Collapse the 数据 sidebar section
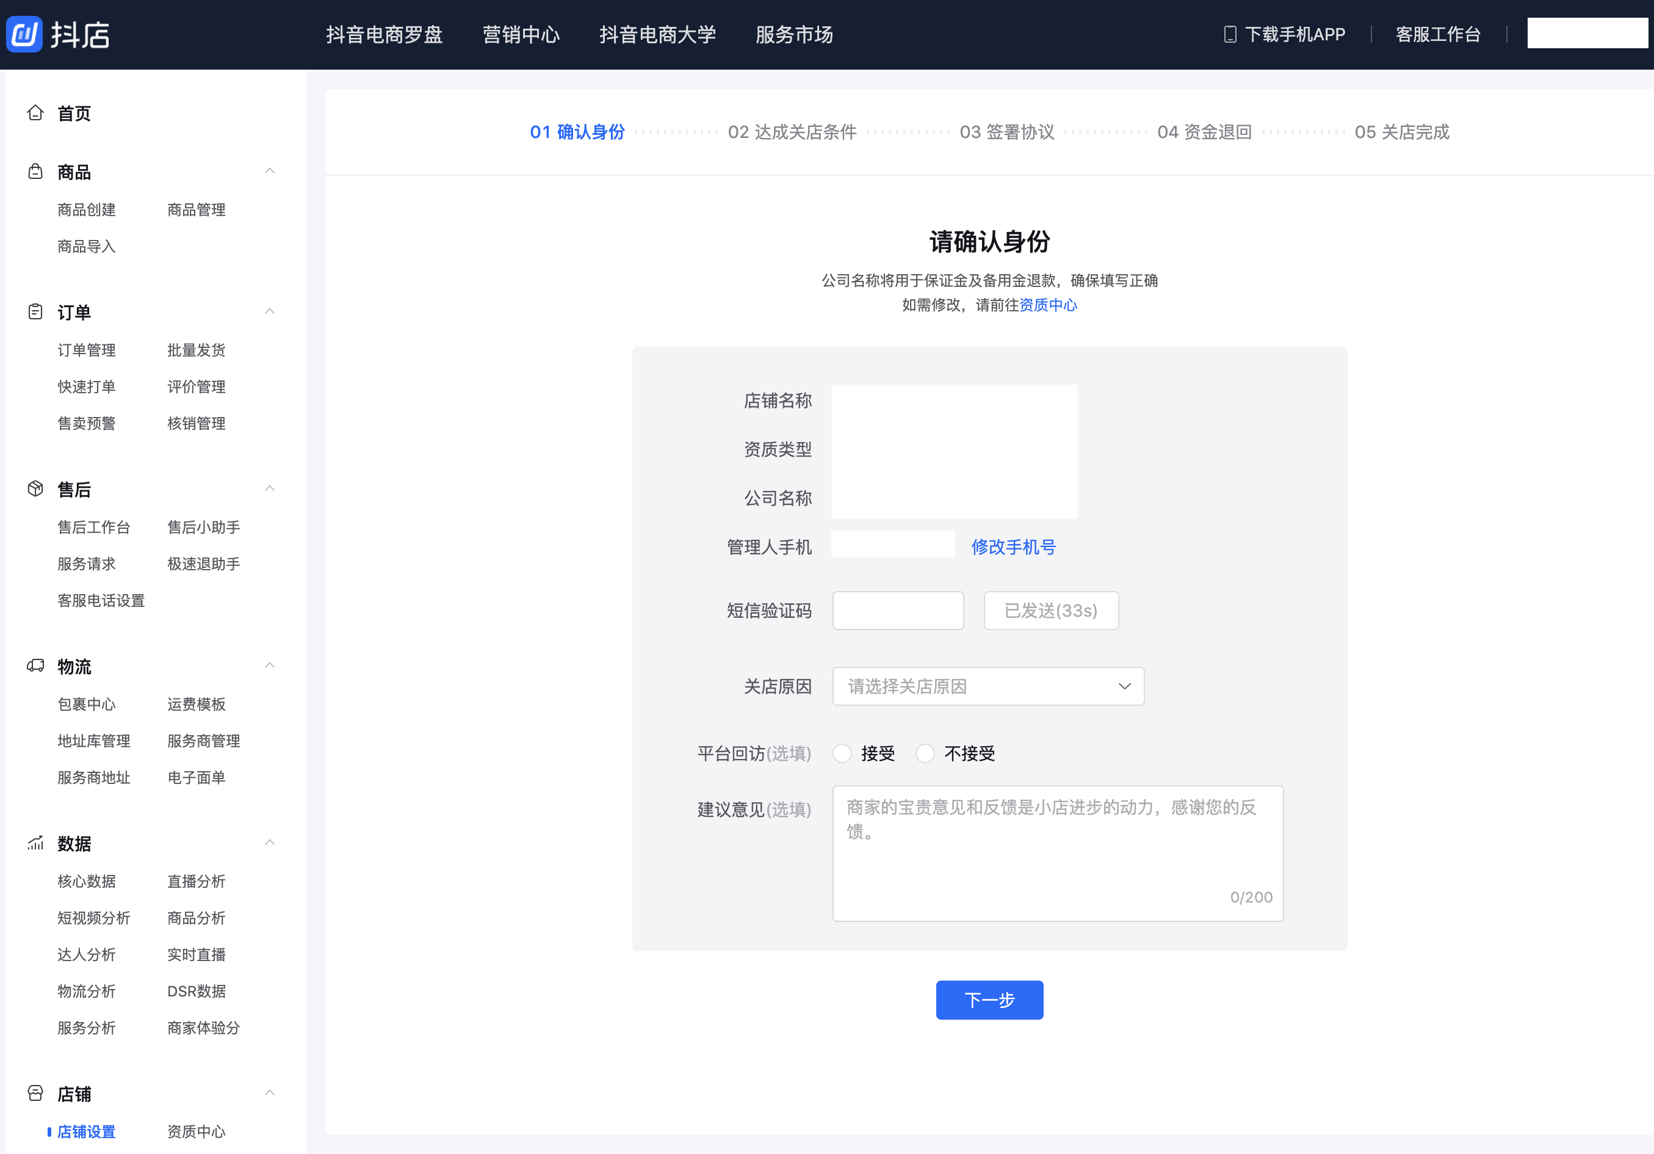Viewport: 1654px width, 1154px height. coord(270,842)
